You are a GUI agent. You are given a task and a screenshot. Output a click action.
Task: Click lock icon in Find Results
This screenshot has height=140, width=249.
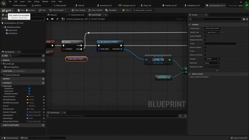[x=183, y=116]
